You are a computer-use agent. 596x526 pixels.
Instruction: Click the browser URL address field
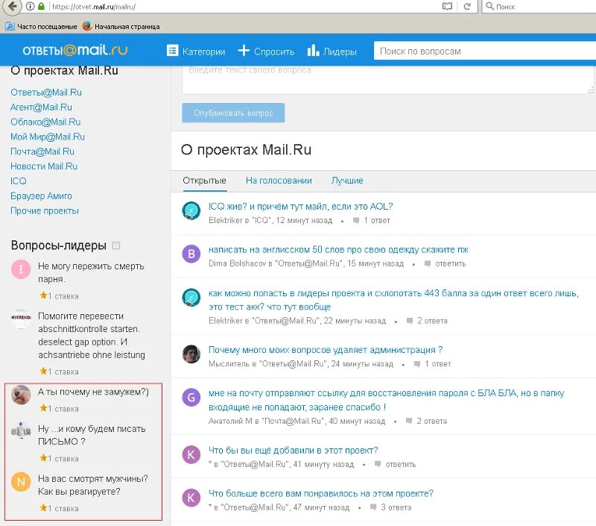[244, 7]
